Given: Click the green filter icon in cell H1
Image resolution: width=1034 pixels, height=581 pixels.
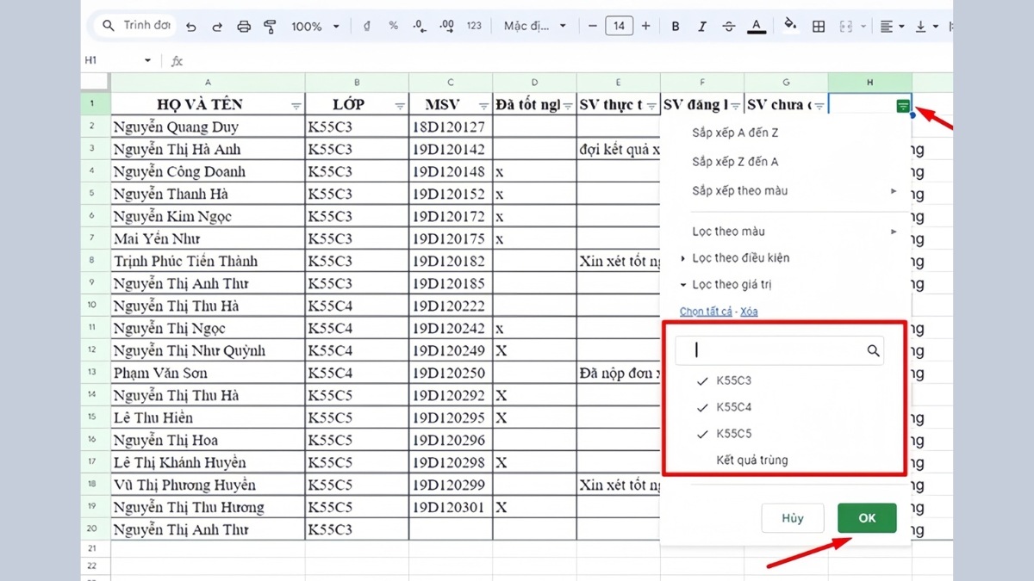Looking at the screenshot, I should point(902,105).
